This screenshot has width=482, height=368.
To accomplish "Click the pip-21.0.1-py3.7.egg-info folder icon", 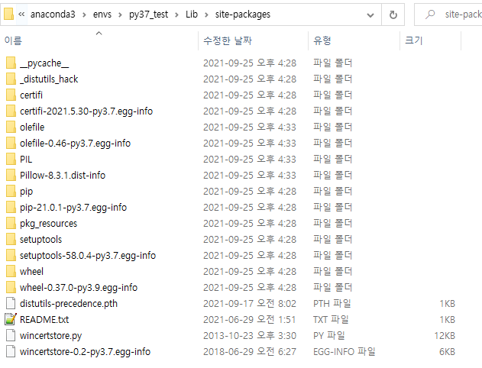I will (11, 207).
